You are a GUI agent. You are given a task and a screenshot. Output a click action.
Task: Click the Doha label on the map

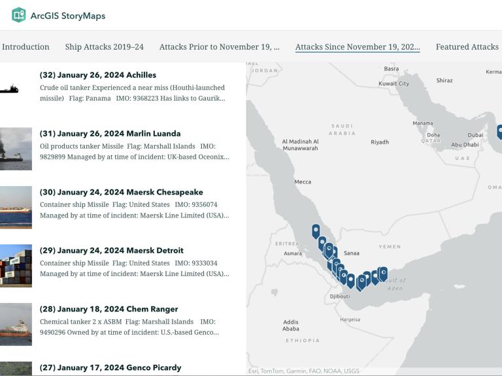pyautogui.click(x=433, y=135)
